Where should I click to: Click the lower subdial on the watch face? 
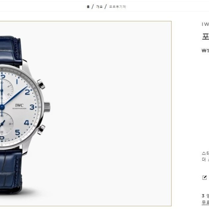(x=6, y=124)
